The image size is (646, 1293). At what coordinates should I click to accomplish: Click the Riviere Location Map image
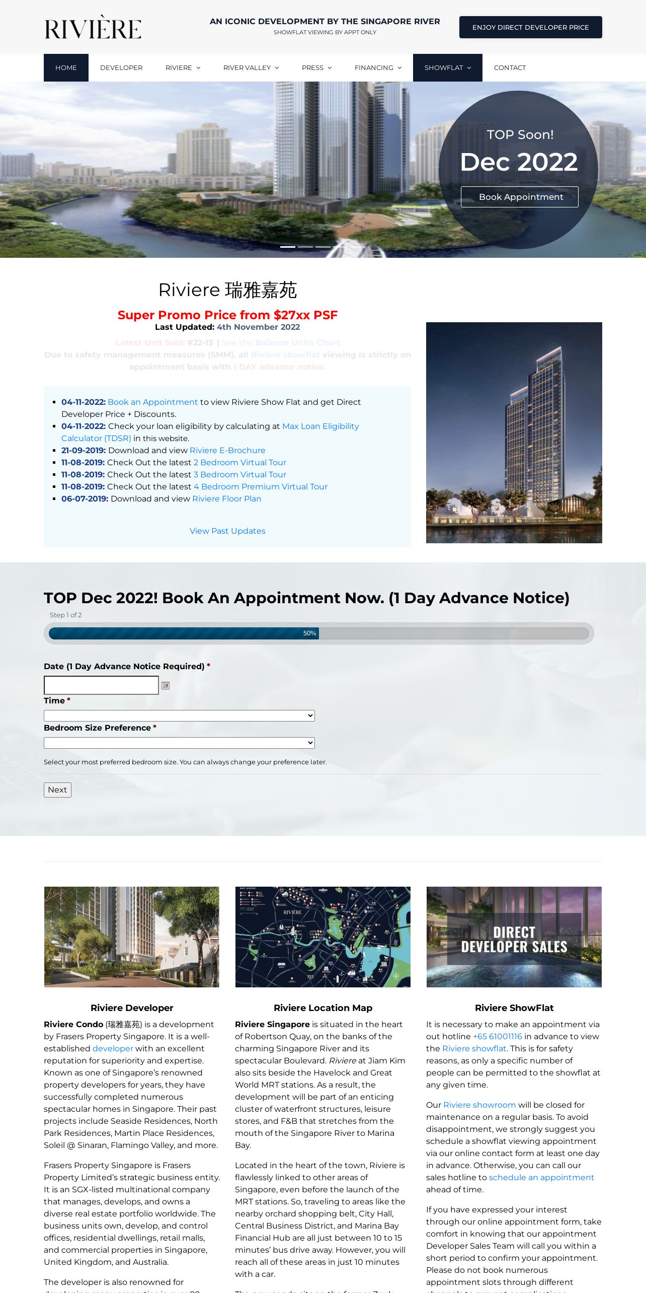[323, 937]
